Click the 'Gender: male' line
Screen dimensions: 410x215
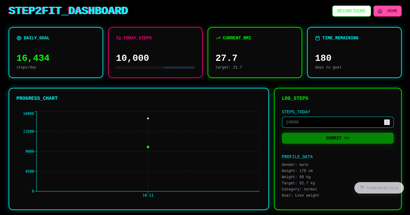[x=295, y=165]
